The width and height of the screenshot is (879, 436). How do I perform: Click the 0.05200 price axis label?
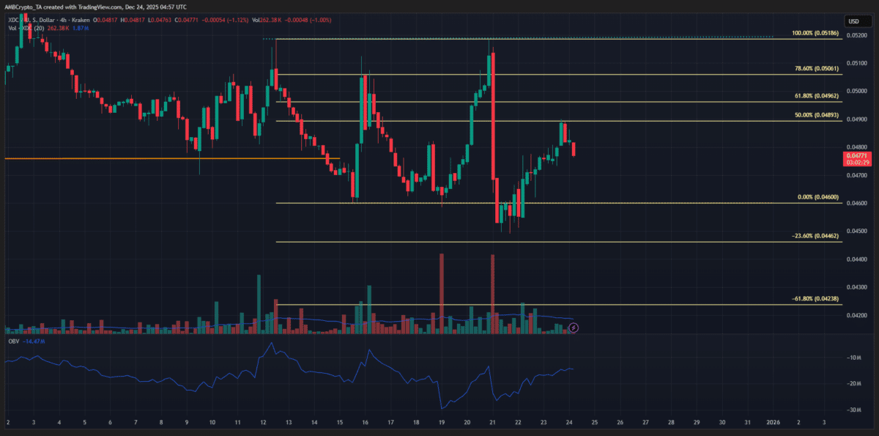click(858, 35)
